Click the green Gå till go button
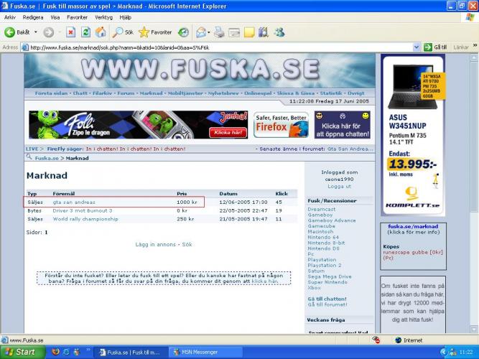 coord(436,47)
